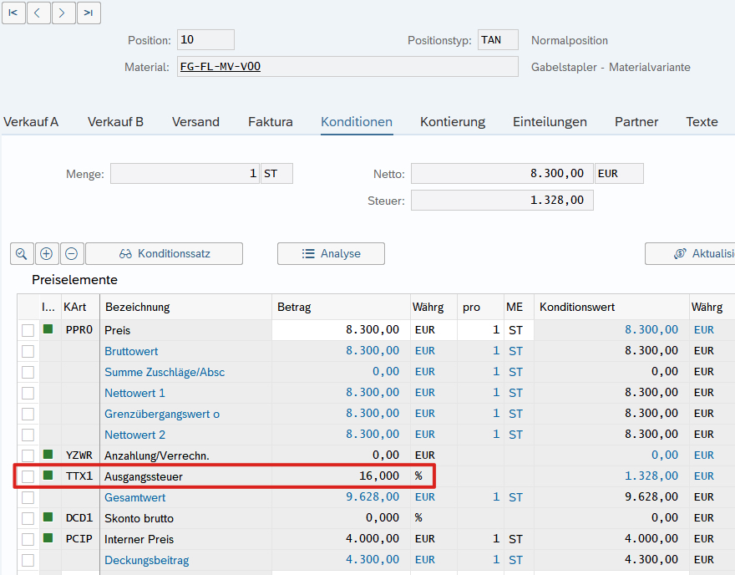Image resolution: width=735 pixels, height=575 pixels.
Task: Click green status square of PCIP row
Action: click(x=48, y=538)
